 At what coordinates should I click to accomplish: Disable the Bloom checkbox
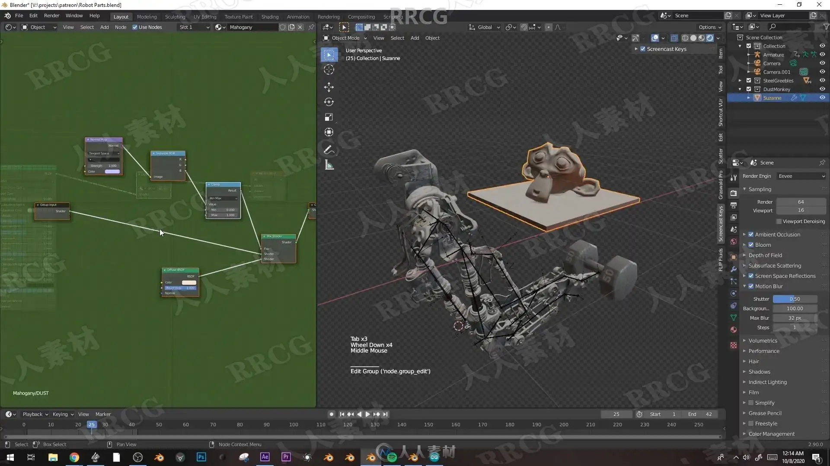coord(751,245)
